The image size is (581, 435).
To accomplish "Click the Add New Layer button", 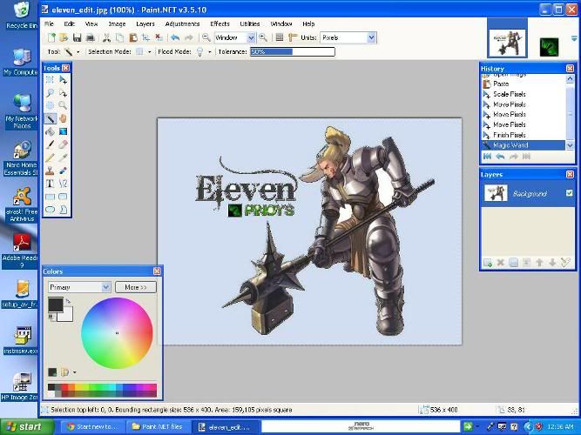I will click(x=488, y=263).
